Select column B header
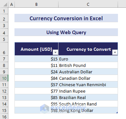126x119 pixels. (x=37, y=5)
